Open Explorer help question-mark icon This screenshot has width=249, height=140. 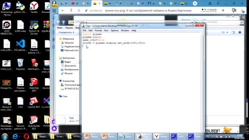pos(240,32)
